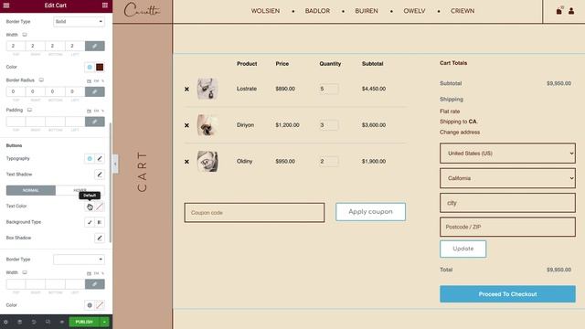585x329 pixels.
Task: Select classic Background Type
Action: click(x=90, y=222)
